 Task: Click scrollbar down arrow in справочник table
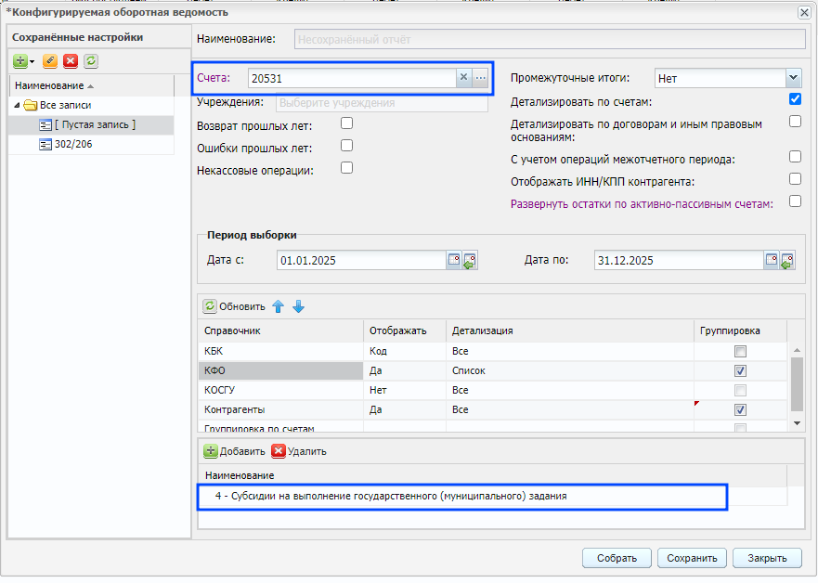pyautogui.click(x=797, y=423)
